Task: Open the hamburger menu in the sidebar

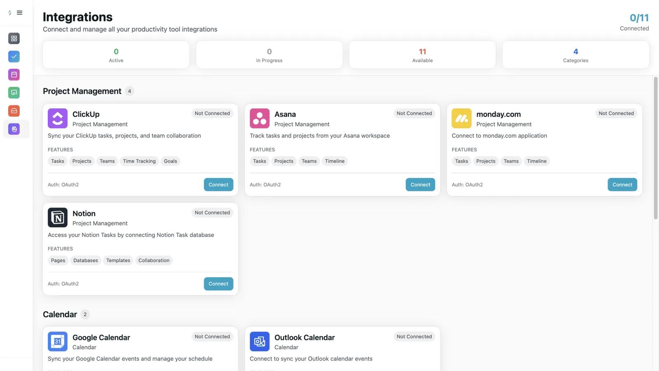Action: tap(19, 13)
